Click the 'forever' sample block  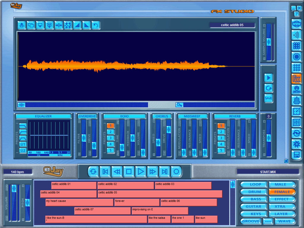137,202
